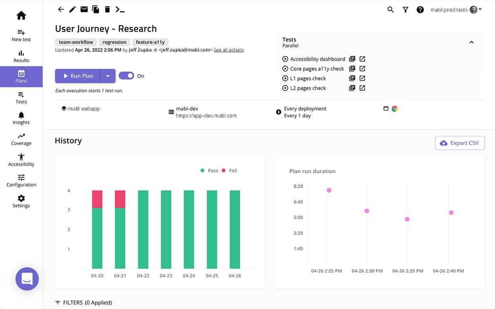Click the back arrow icon

tap(61, 10)
